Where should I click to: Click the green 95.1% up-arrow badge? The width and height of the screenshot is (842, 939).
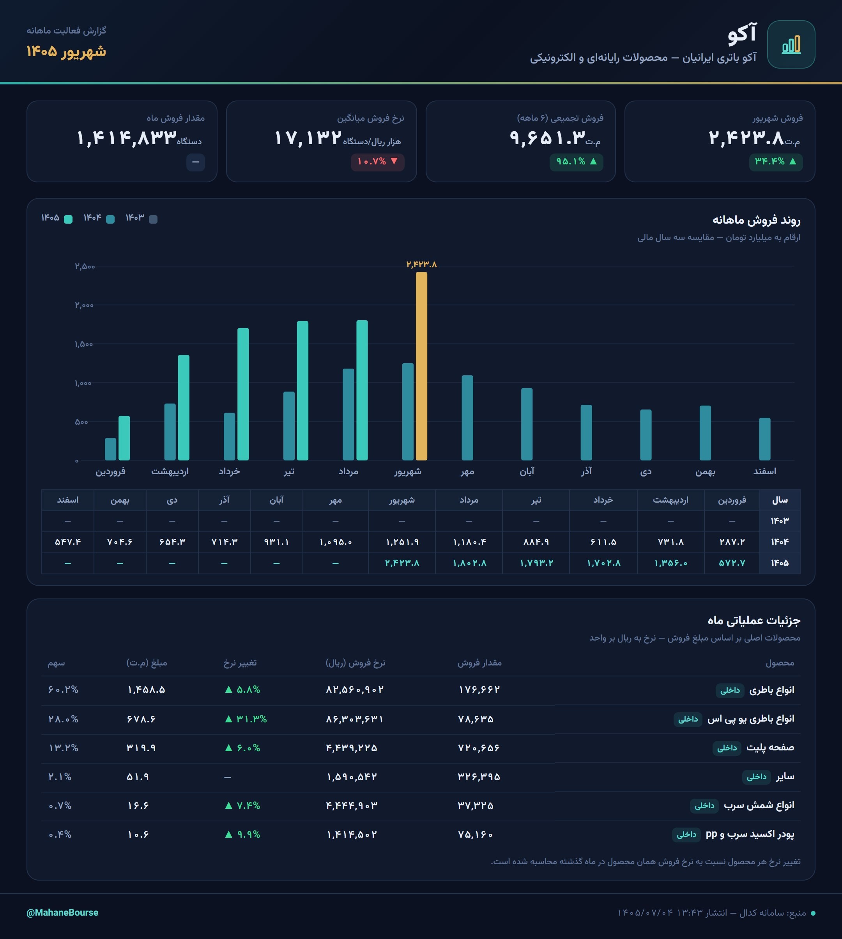(576, 162)
